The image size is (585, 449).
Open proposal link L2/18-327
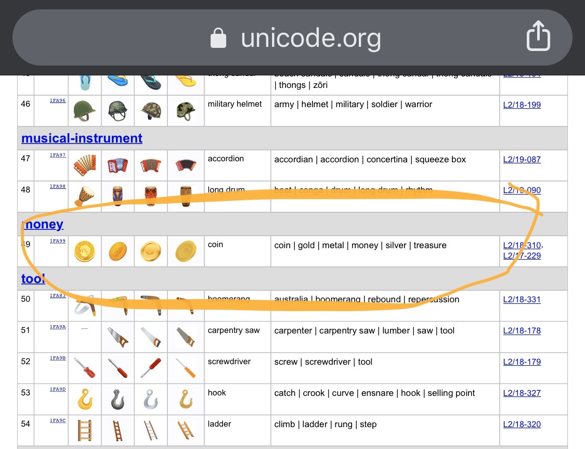(522, 393)
